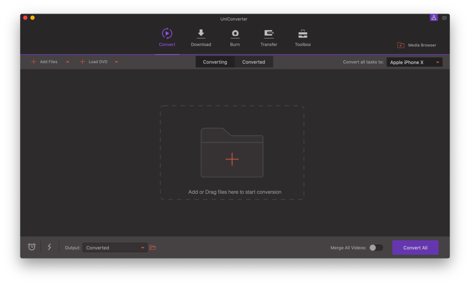Click the folder plus icon to add files
470x285 pixels.
coord(232,153)
